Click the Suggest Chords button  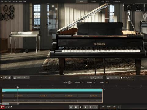[x=96, y=78]
